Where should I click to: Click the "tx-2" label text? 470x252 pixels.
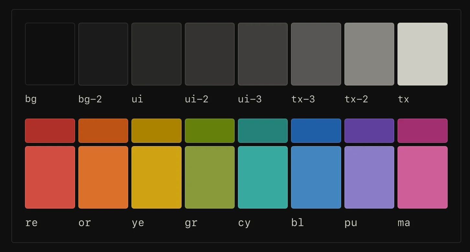click(x=356, y=99)
